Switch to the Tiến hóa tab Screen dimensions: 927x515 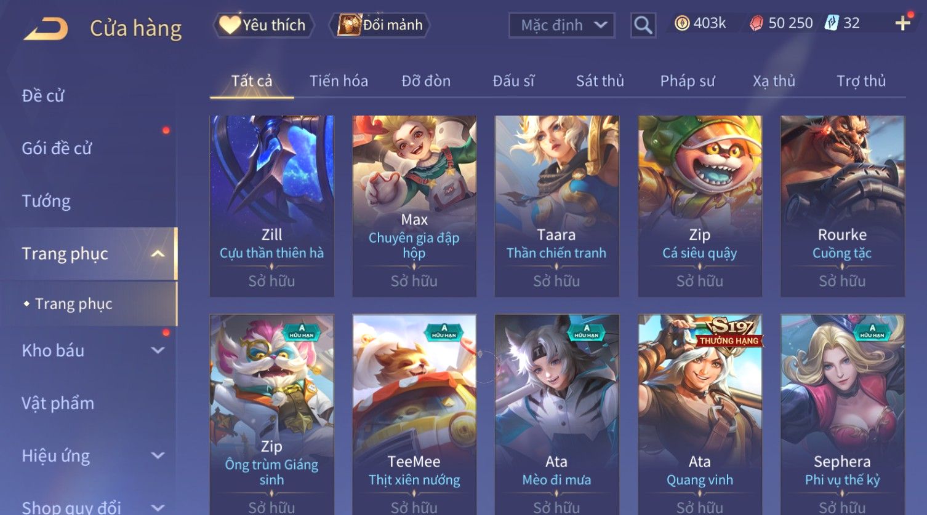(339, 81)
